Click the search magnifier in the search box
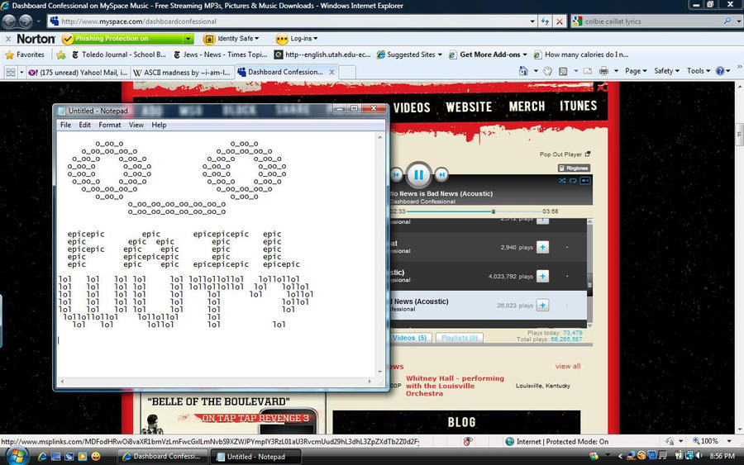Screen dimensions: 744x465 pyautogui.click(x=727, y=21)
